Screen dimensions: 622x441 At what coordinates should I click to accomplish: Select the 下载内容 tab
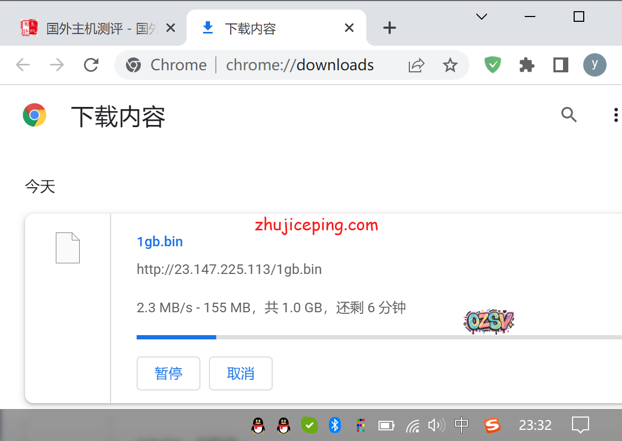click(266, 28)
